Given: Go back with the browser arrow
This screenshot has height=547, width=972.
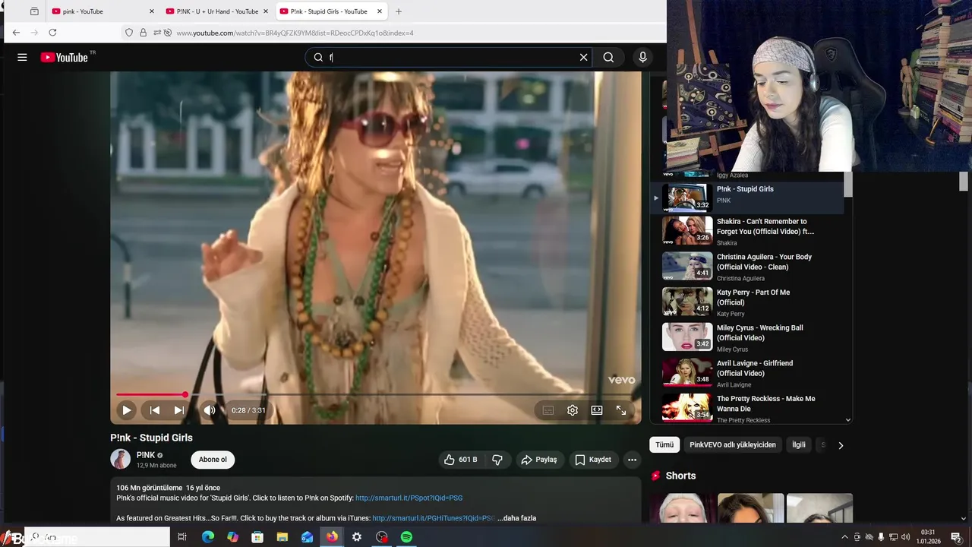Looking at the screenshot, I should point(16,33).
